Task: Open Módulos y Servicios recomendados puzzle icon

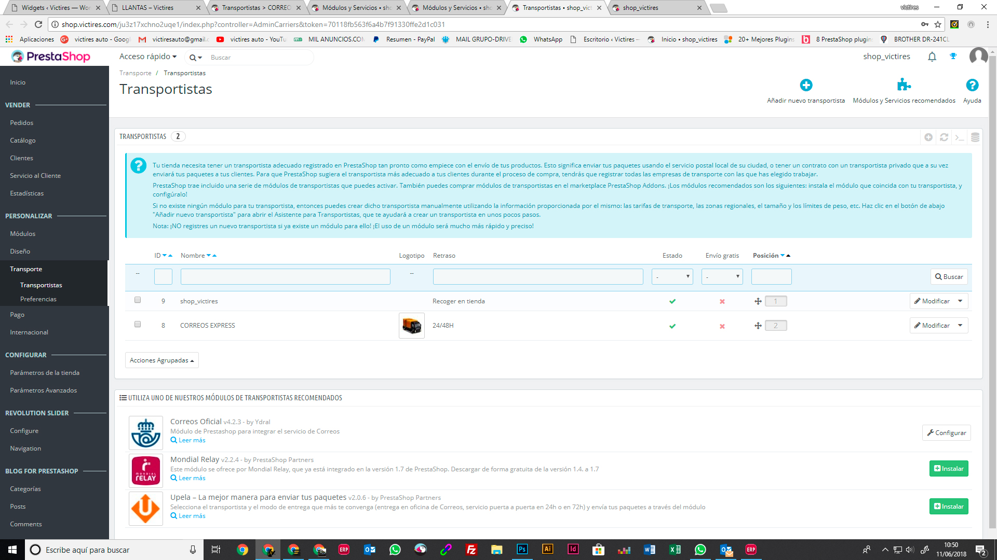Action: click(x=904, y=85)
